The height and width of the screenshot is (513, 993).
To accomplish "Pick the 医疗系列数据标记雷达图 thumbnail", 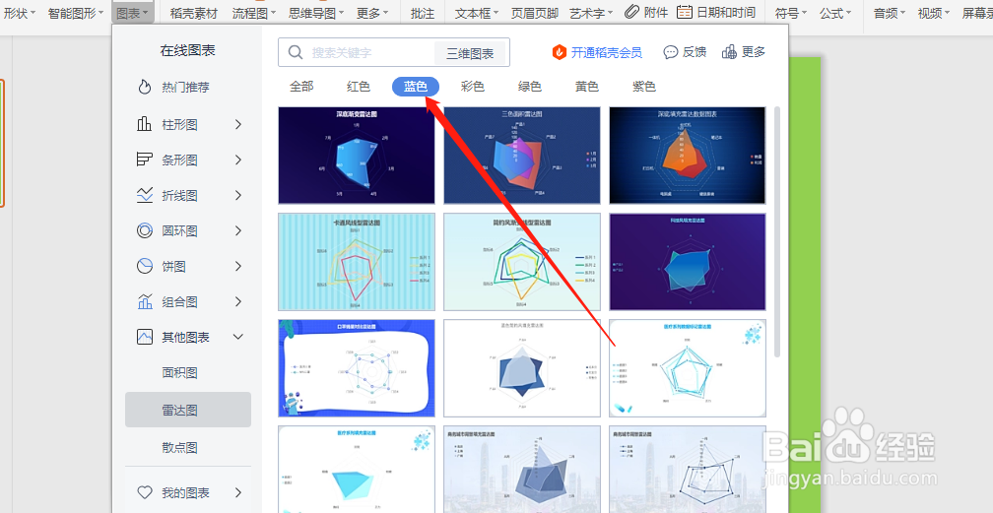I will point(688,368).
